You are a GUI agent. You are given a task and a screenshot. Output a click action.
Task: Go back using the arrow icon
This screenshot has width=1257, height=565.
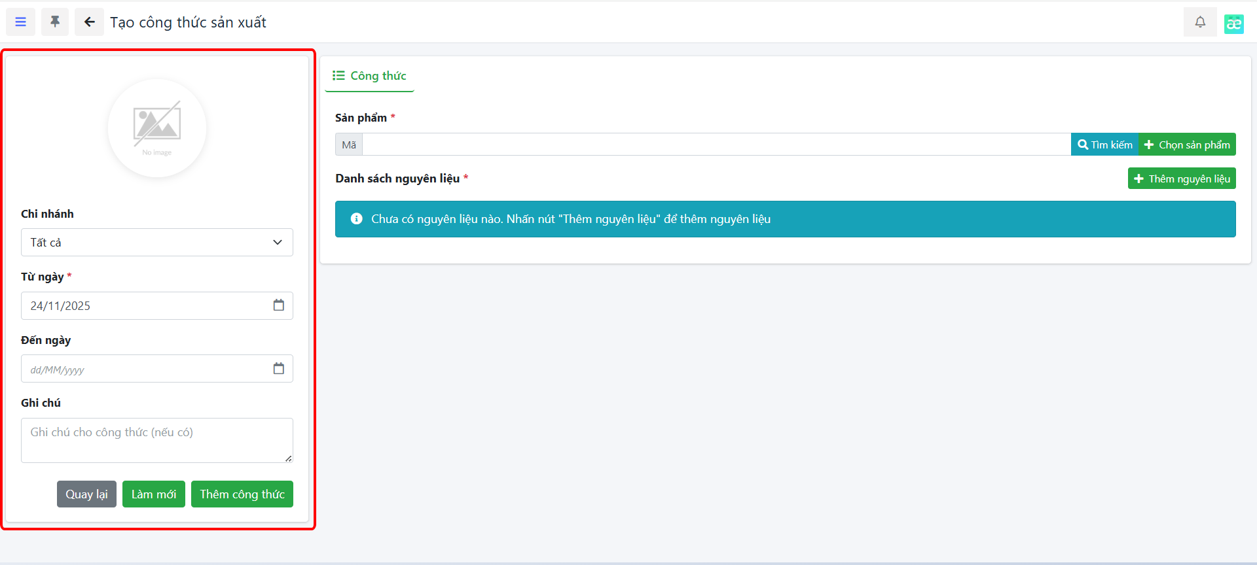coord(89,22)
